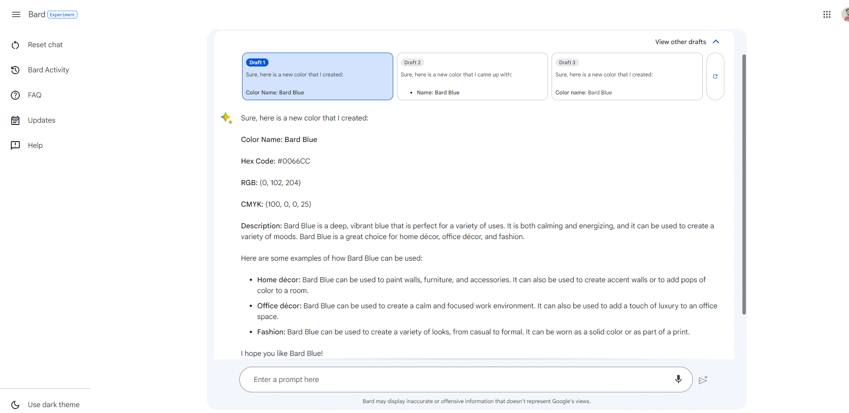
Task: Select the Draft 1 card
Action: [x=318, y=76]
